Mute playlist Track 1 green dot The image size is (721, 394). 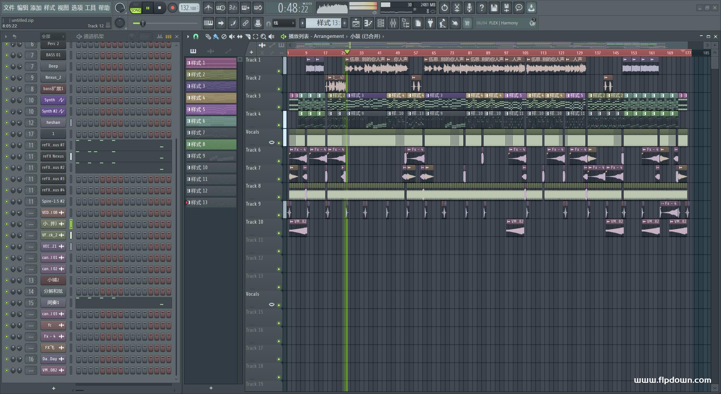click(279, 71)
